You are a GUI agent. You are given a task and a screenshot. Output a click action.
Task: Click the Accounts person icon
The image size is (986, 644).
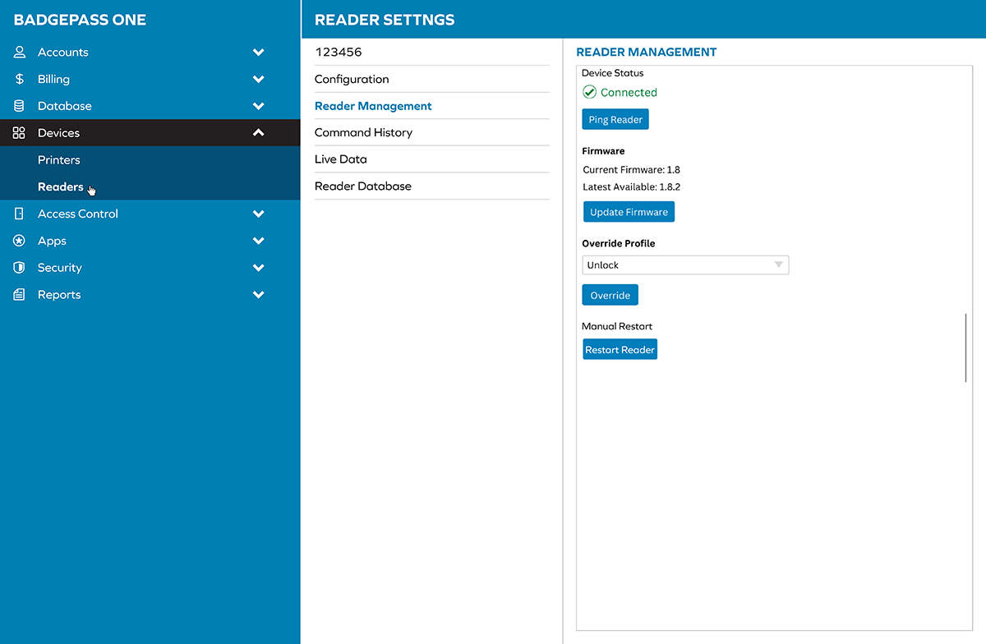click(20, 52)
